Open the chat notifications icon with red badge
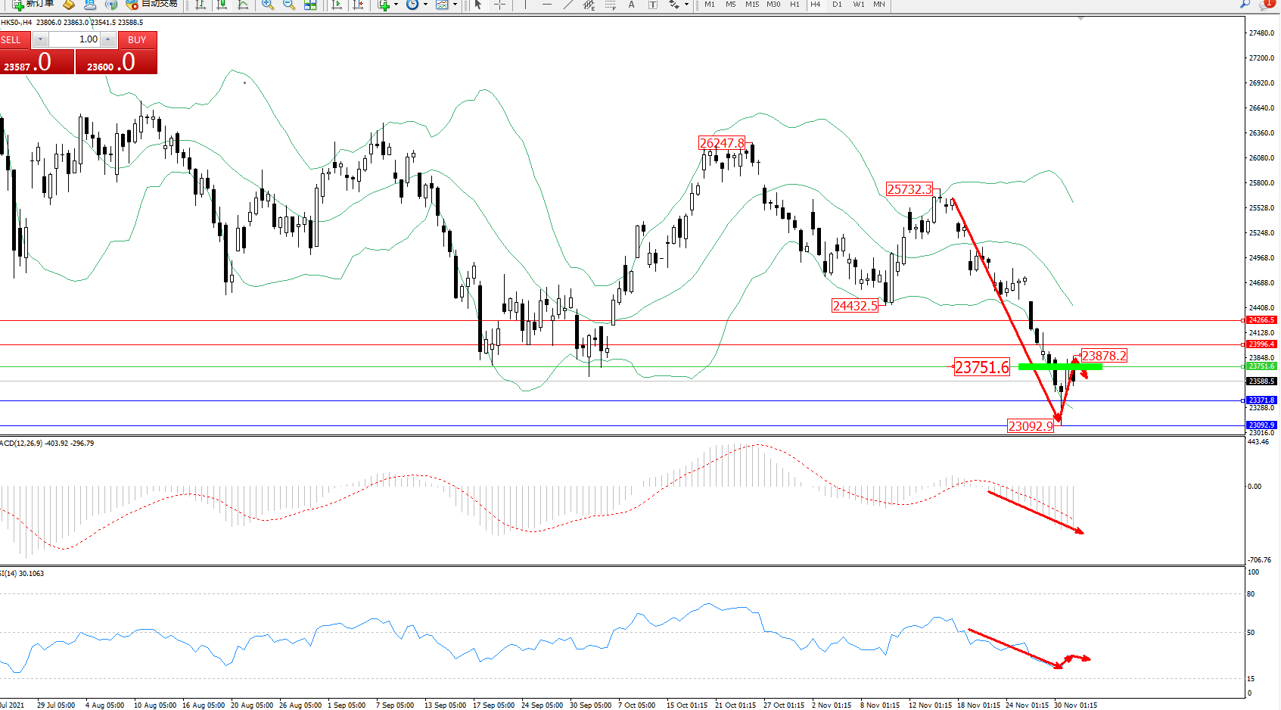The image size is (1281, 710). (1267, 5)
